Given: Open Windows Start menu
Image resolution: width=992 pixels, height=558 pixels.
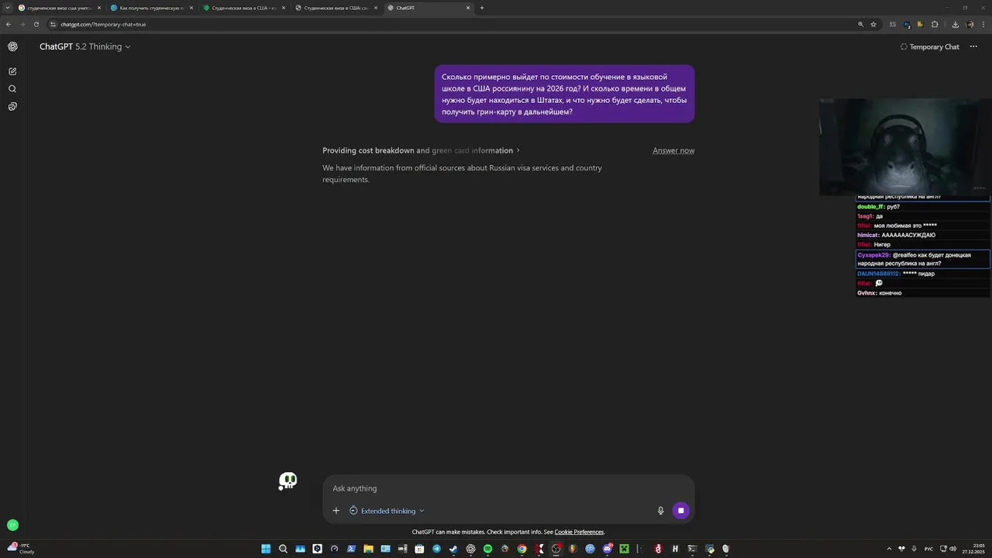Looking at the screenshot, I should tap(266, 549).
